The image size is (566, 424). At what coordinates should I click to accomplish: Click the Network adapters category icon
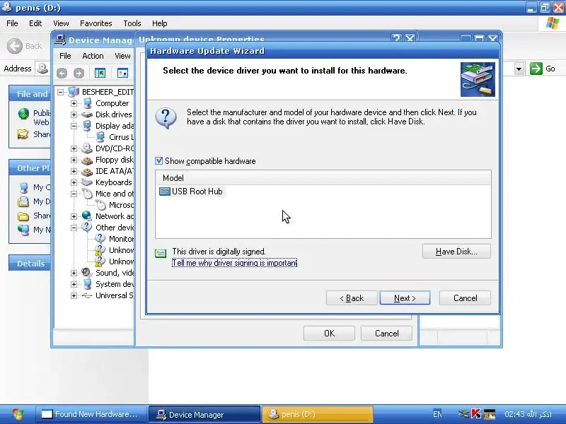point(86,216)
